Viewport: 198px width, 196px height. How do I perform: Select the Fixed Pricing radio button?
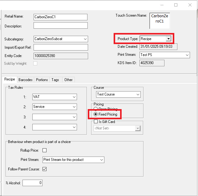(95, 114)
